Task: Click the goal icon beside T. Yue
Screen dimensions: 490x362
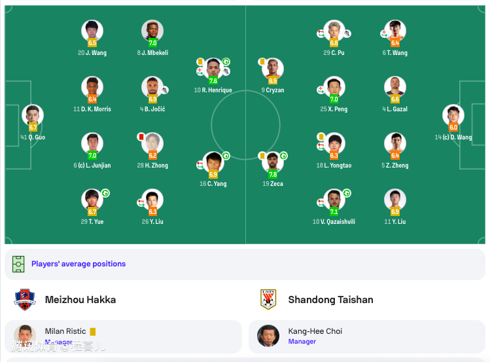Action: pyautogui.click(x=105, y=193)
